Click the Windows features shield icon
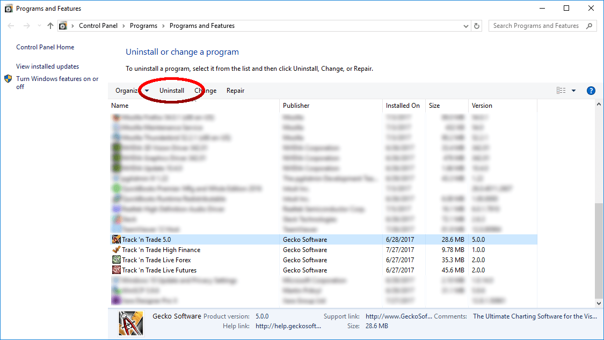604x340 pixels. point(8,79)
